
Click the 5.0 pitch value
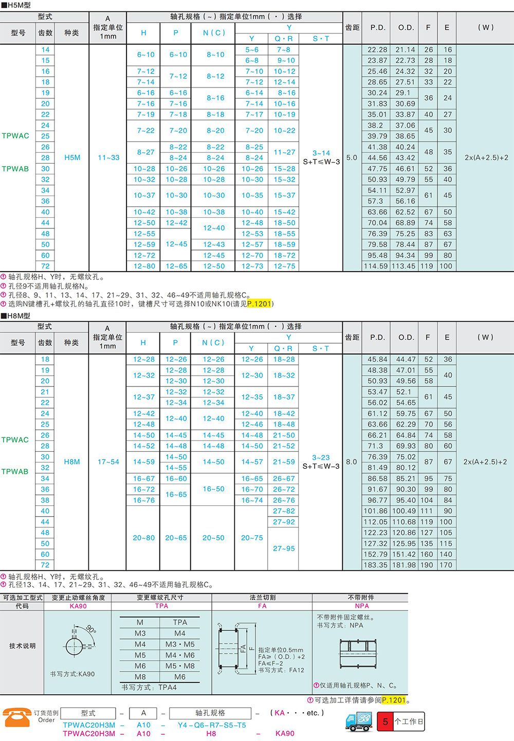coord(352,157)
